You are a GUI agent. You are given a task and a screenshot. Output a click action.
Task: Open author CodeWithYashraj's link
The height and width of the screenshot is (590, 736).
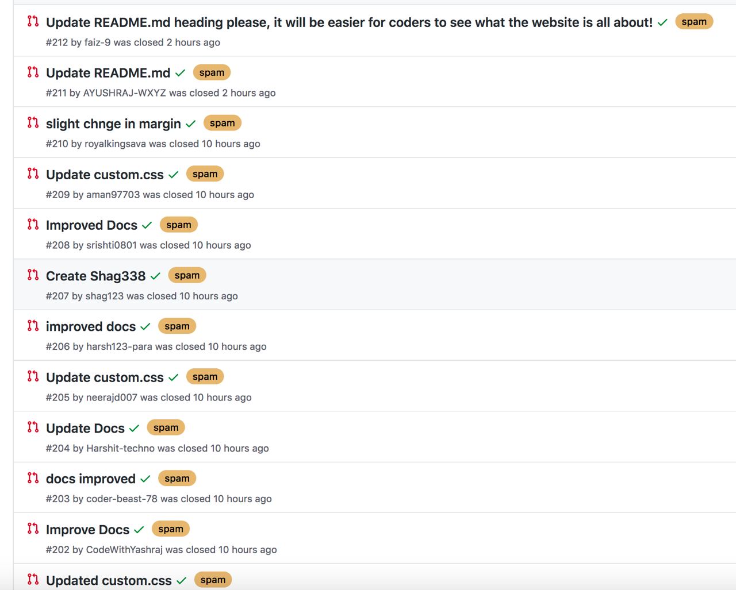coord(124,550)
